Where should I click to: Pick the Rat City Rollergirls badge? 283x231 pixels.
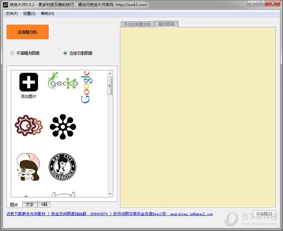(62, 166)
